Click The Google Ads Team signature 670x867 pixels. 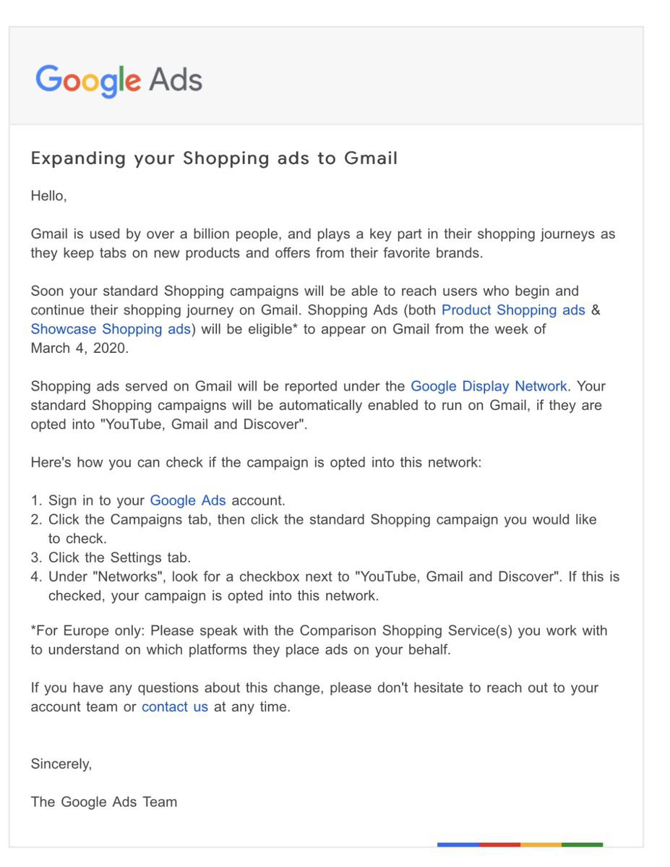pyautogui.click(x=103, y=802)
